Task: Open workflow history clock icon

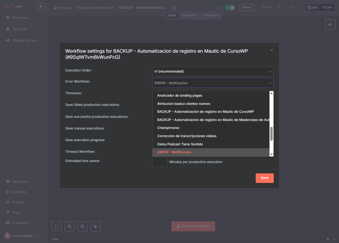Action: 279,7
